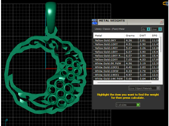Click the 4.51 grams value
Image resolution: width=169 pixels, height=126 pixels.
(129, 44)
